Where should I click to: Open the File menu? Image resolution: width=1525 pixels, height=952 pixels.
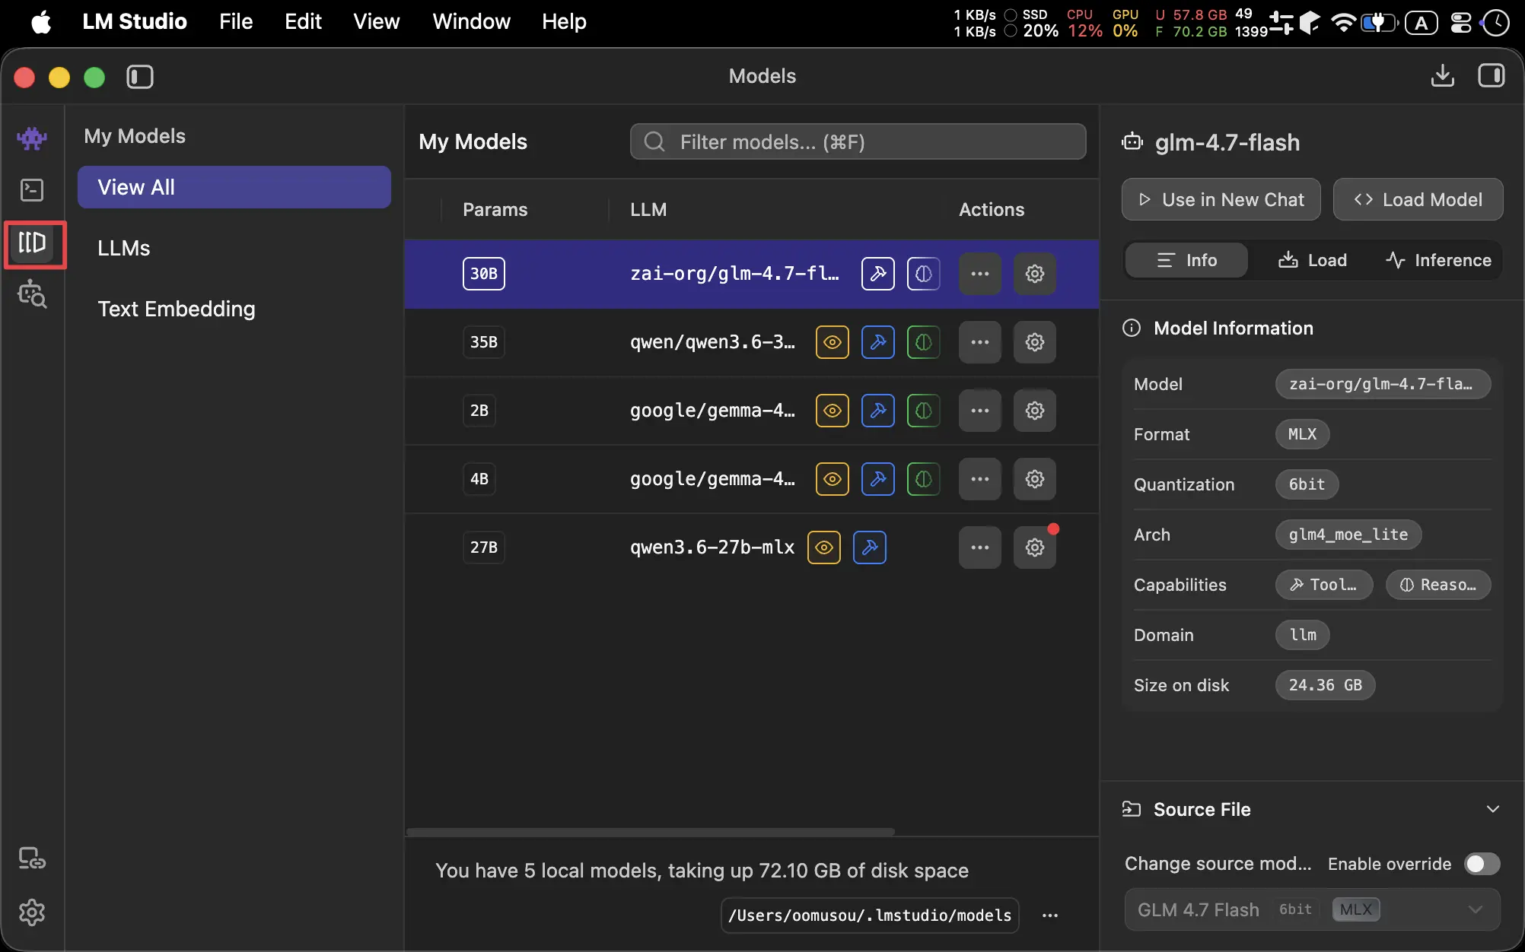[236, 21]
